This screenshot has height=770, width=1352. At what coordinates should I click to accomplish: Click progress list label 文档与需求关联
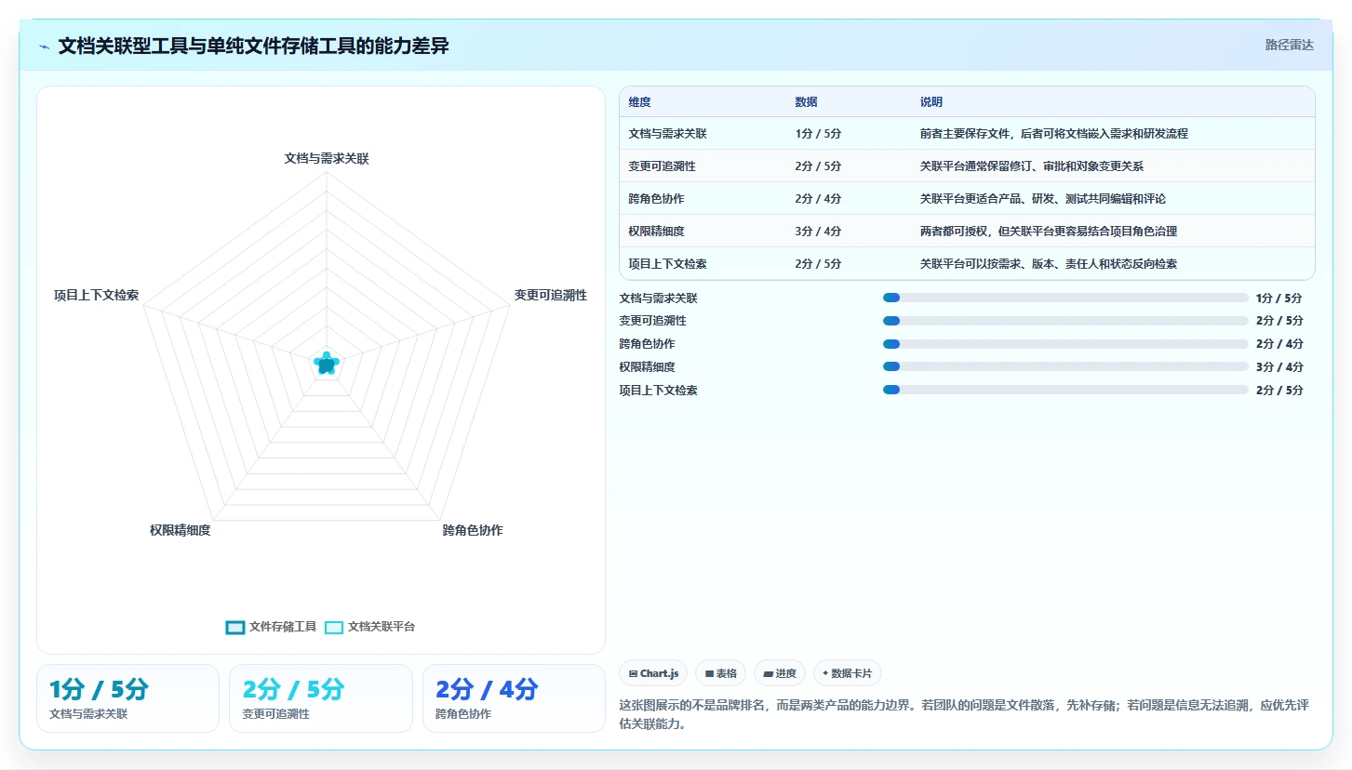point(658,299)
